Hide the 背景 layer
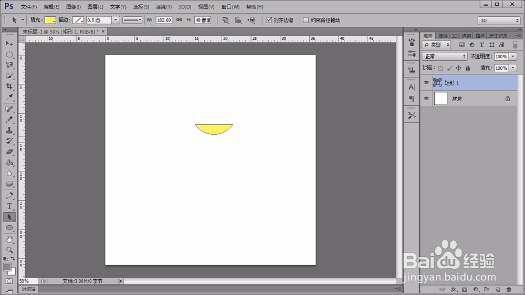This screenshot has height=295, width=525. (x=426, y=99)
